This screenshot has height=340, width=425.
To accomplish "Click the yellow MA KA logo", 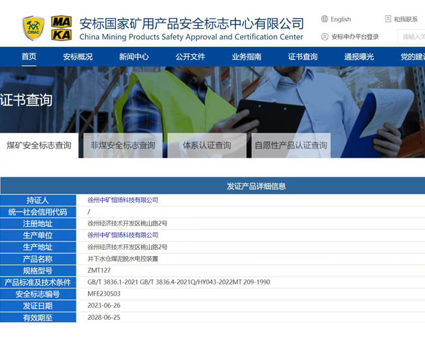I will pyautogui.click(x=61, y=27).
